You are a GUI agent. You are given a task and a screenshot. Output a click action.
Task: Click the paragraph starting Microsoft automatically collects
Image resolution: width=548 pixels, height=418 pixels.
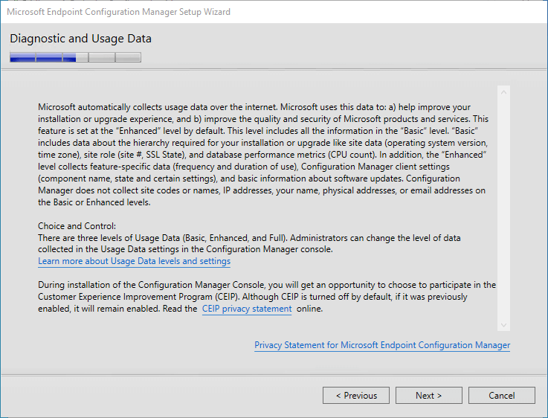(x=263, y=155)
